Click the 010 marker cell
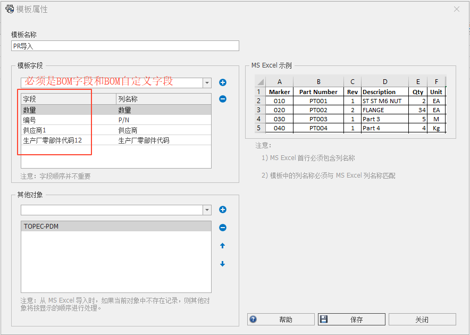Image resolution: width=470 pixels, height=335 pixels. pos(279,101)
